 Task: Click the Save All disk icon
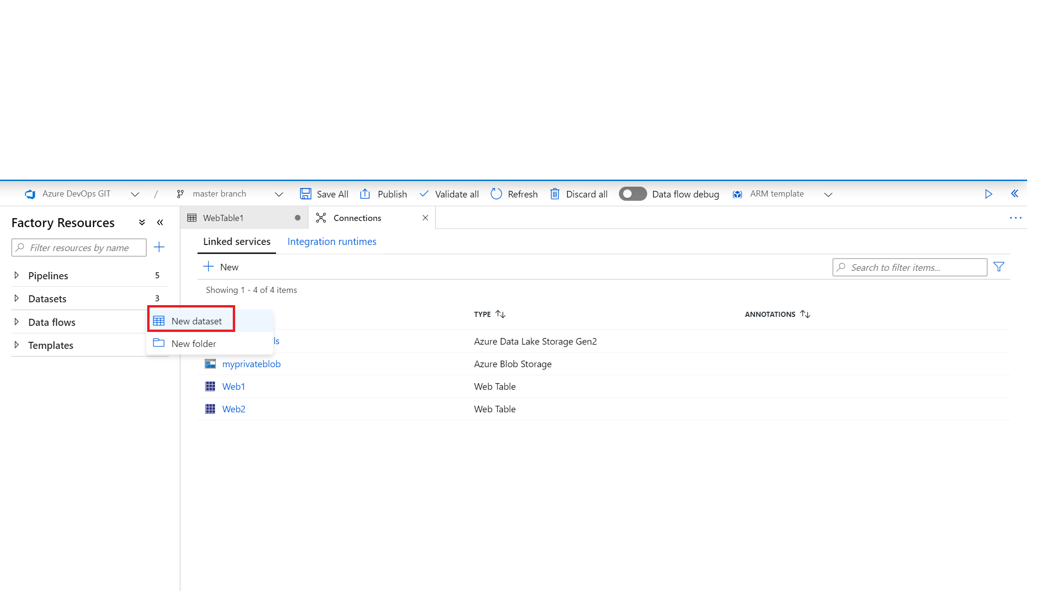pos(306,194)
